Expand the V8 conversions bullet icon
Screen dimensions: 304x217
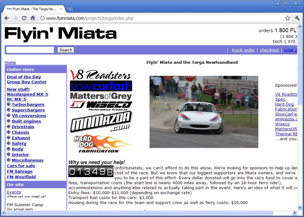(8, 115)
